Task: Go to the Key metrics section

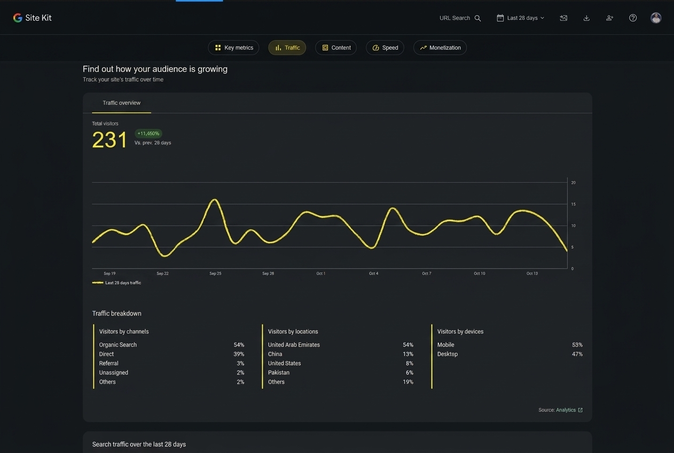Action: point(233,48)
